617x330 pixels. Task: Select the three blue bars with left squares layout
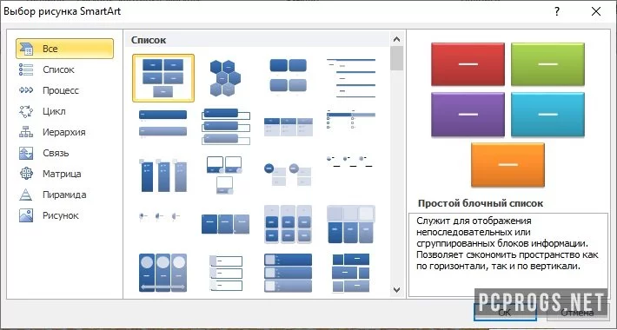tap(288, 273)
